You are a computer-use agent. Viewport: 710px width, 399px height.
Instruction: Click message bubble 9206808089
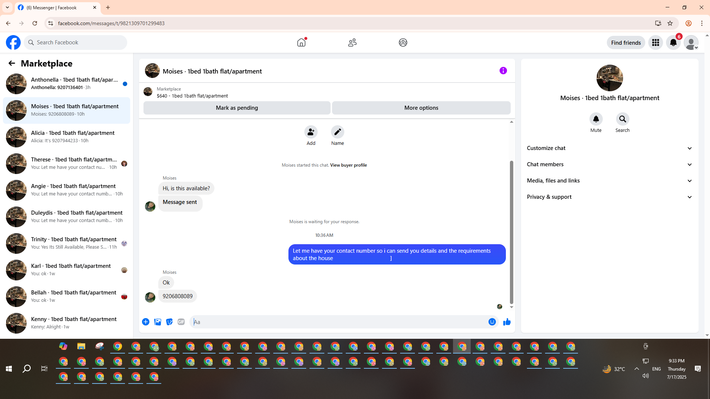177,296
